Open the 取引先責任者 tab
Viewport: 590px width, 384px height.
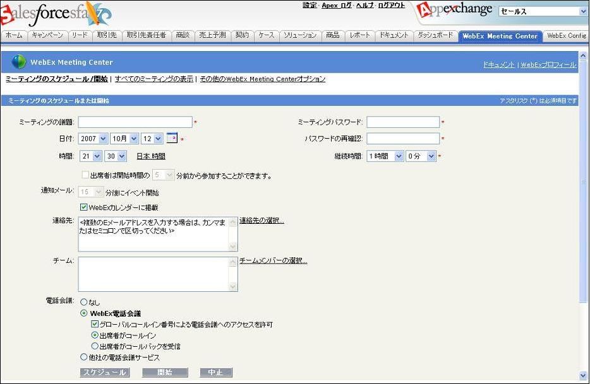coord(147,36)
